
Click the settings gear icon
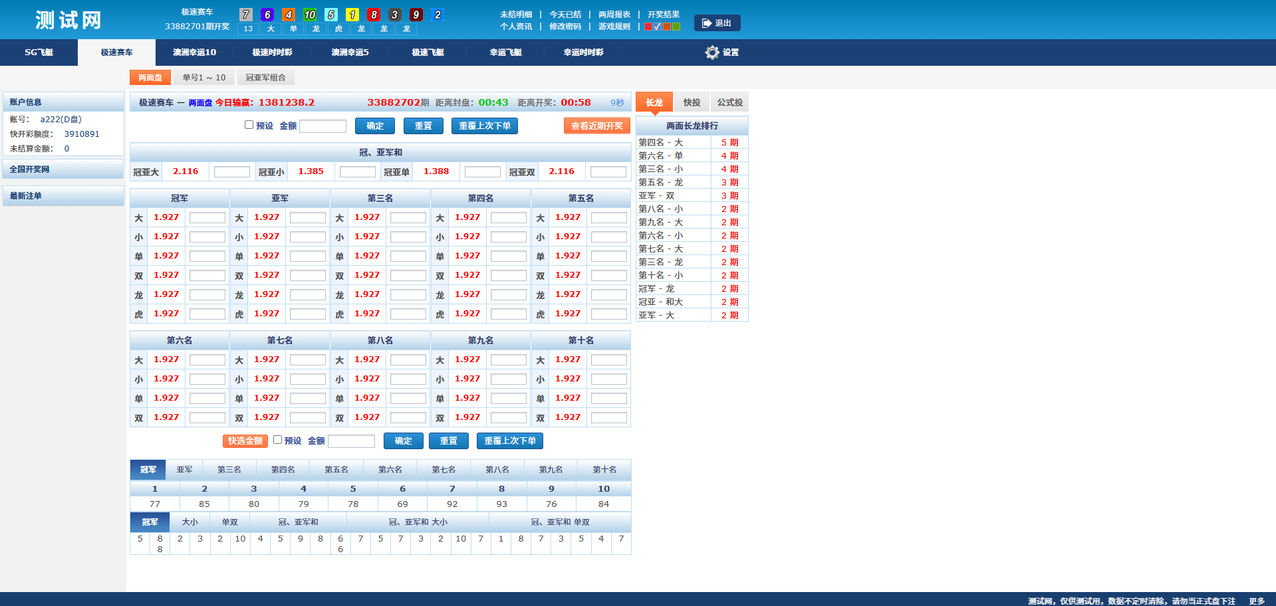point(712,52)
